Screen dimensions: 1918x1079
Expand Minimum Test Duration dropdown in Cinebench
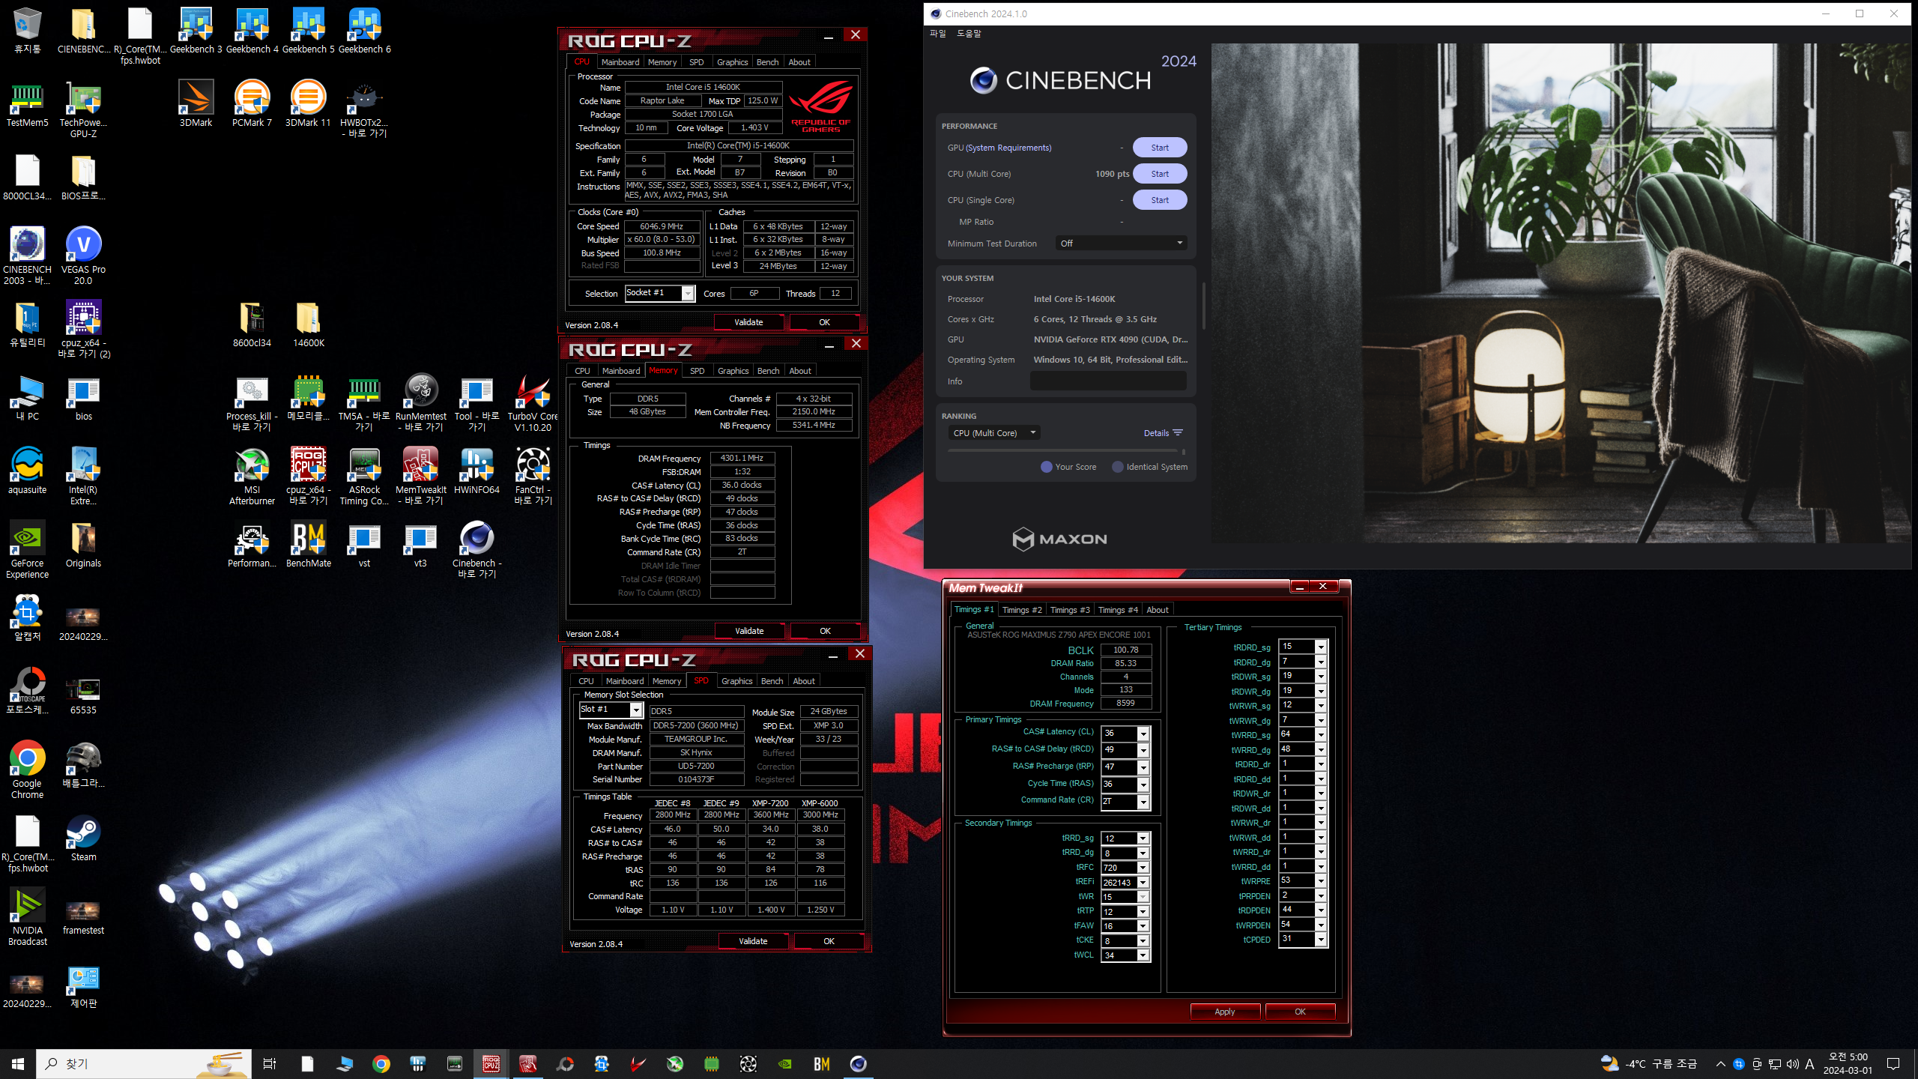[1122, 244]
